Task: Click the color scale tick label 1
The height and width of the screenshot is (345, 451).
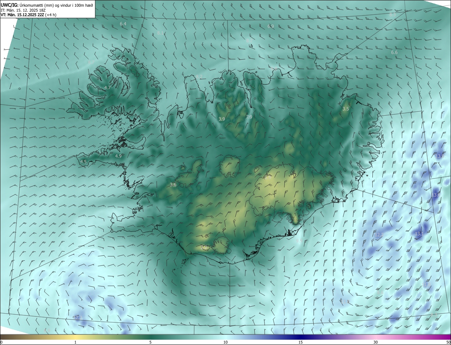Action: point(75,342)
